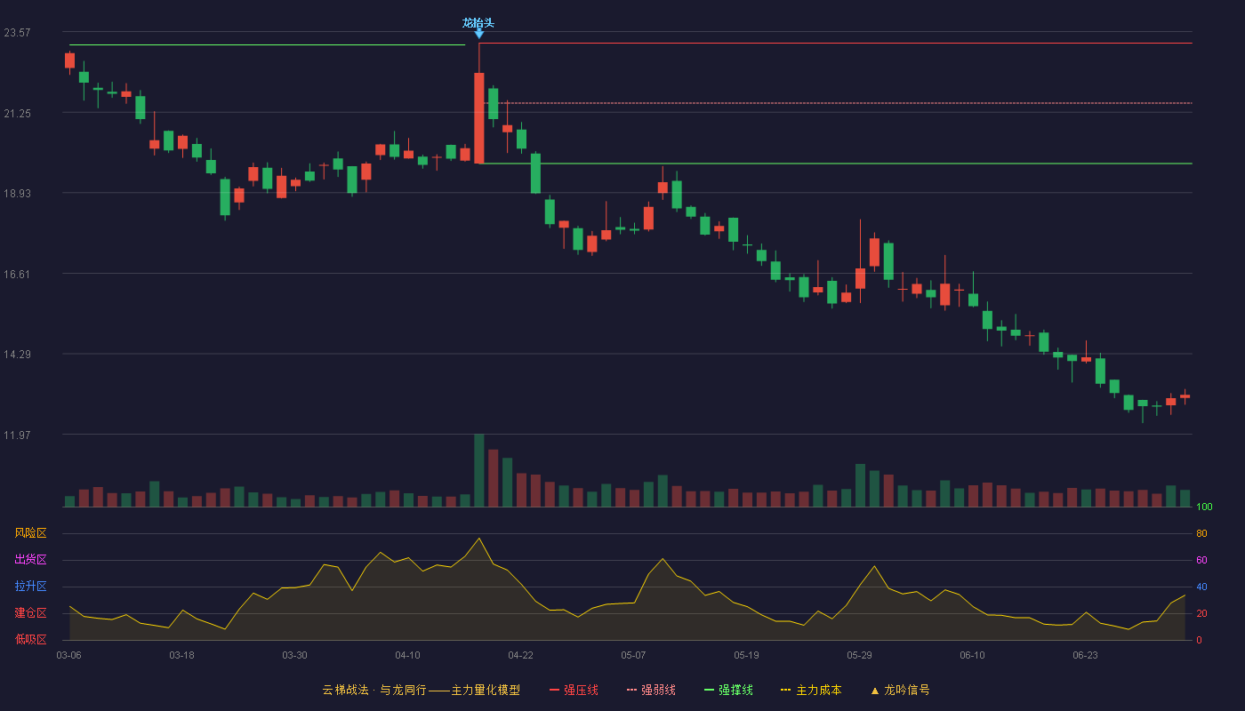Screen dimensions: 1245x711
Task: Click the 03-30 date label
Action: [294, 655]
